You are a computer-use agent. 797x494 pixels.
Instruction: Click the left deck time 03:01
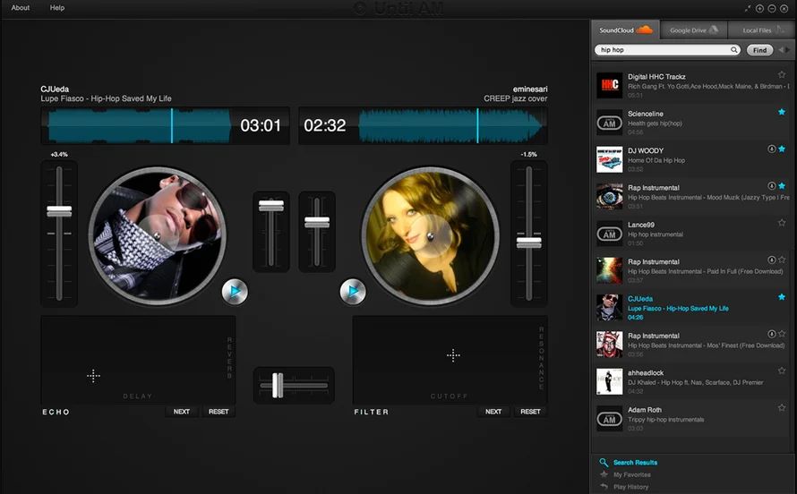tap(261, 125)
